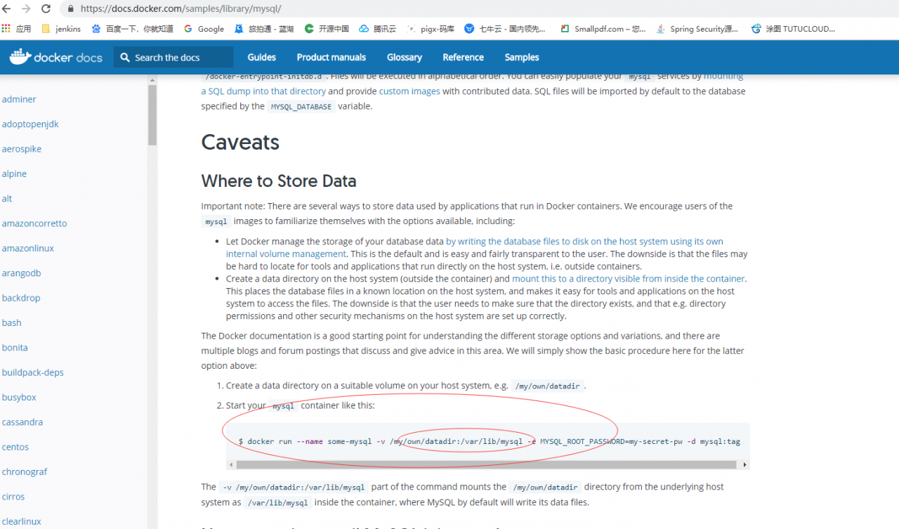Open the 涂图 TUTUCLOUD bookmark
Image resolution: width=899 pixels, height=529 pixels.
[x=793, y=29]
